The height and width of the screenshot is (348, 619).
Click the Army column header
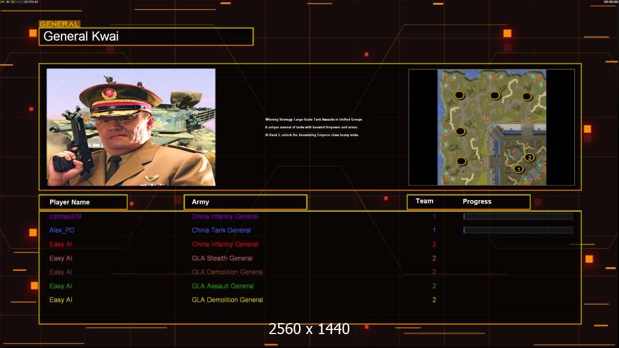(x=245, y=202)
